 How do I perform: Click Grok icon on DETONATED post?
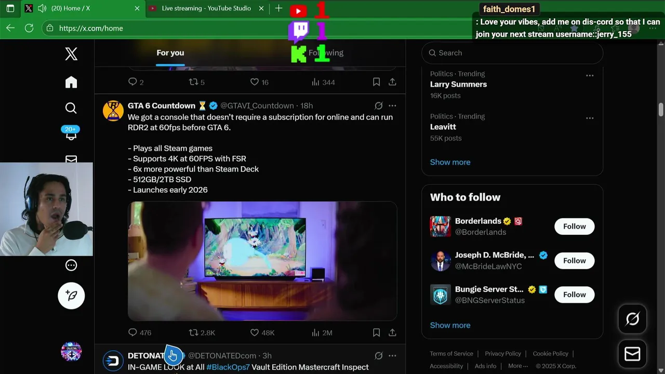coord(379,356)
